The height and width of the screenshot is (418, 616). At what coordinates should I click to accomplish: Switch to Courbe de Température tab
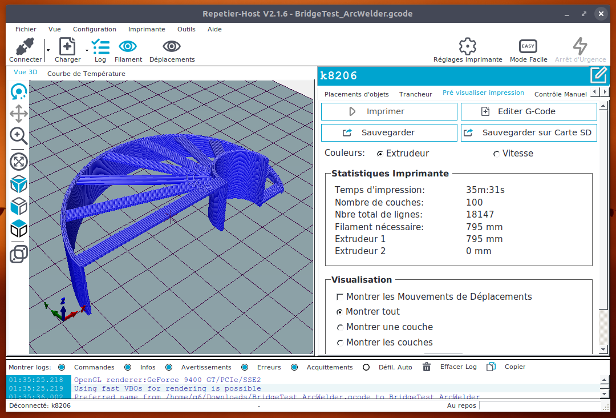(87, 74)
